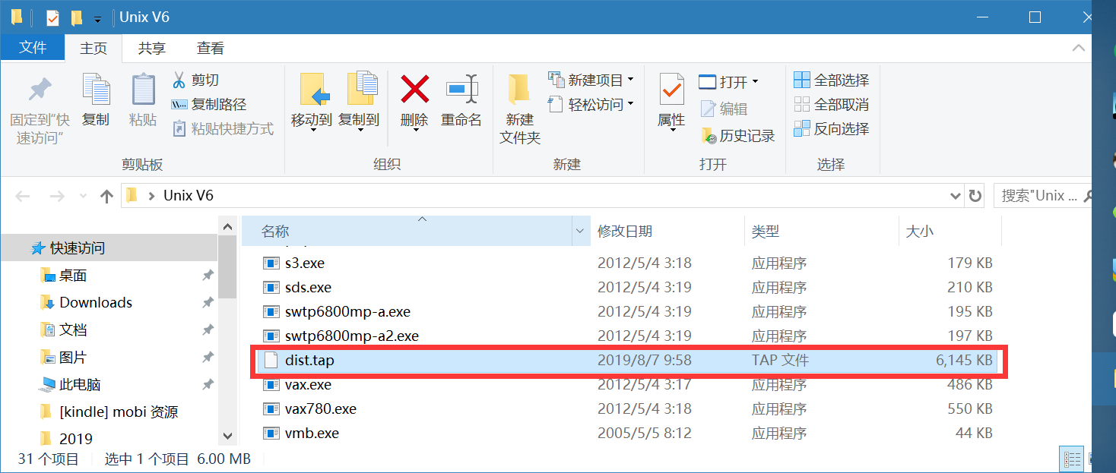Expand the 新建项目 (New item) dropdown

tap(632, 78)
